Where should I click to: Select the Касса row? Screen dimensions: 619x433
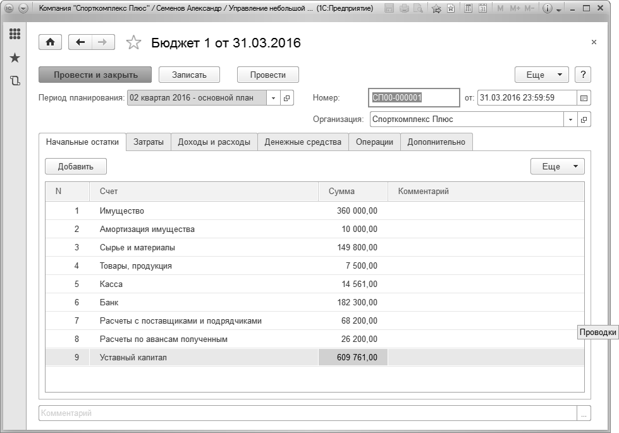(315, 284)
